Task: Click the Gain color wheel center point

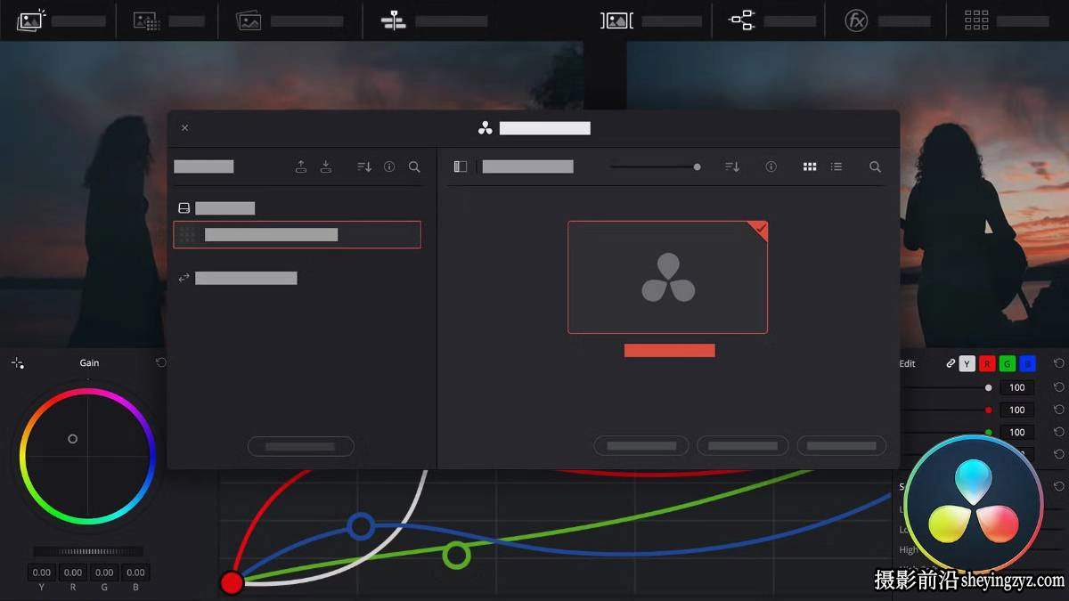Action: coord(73,439)
